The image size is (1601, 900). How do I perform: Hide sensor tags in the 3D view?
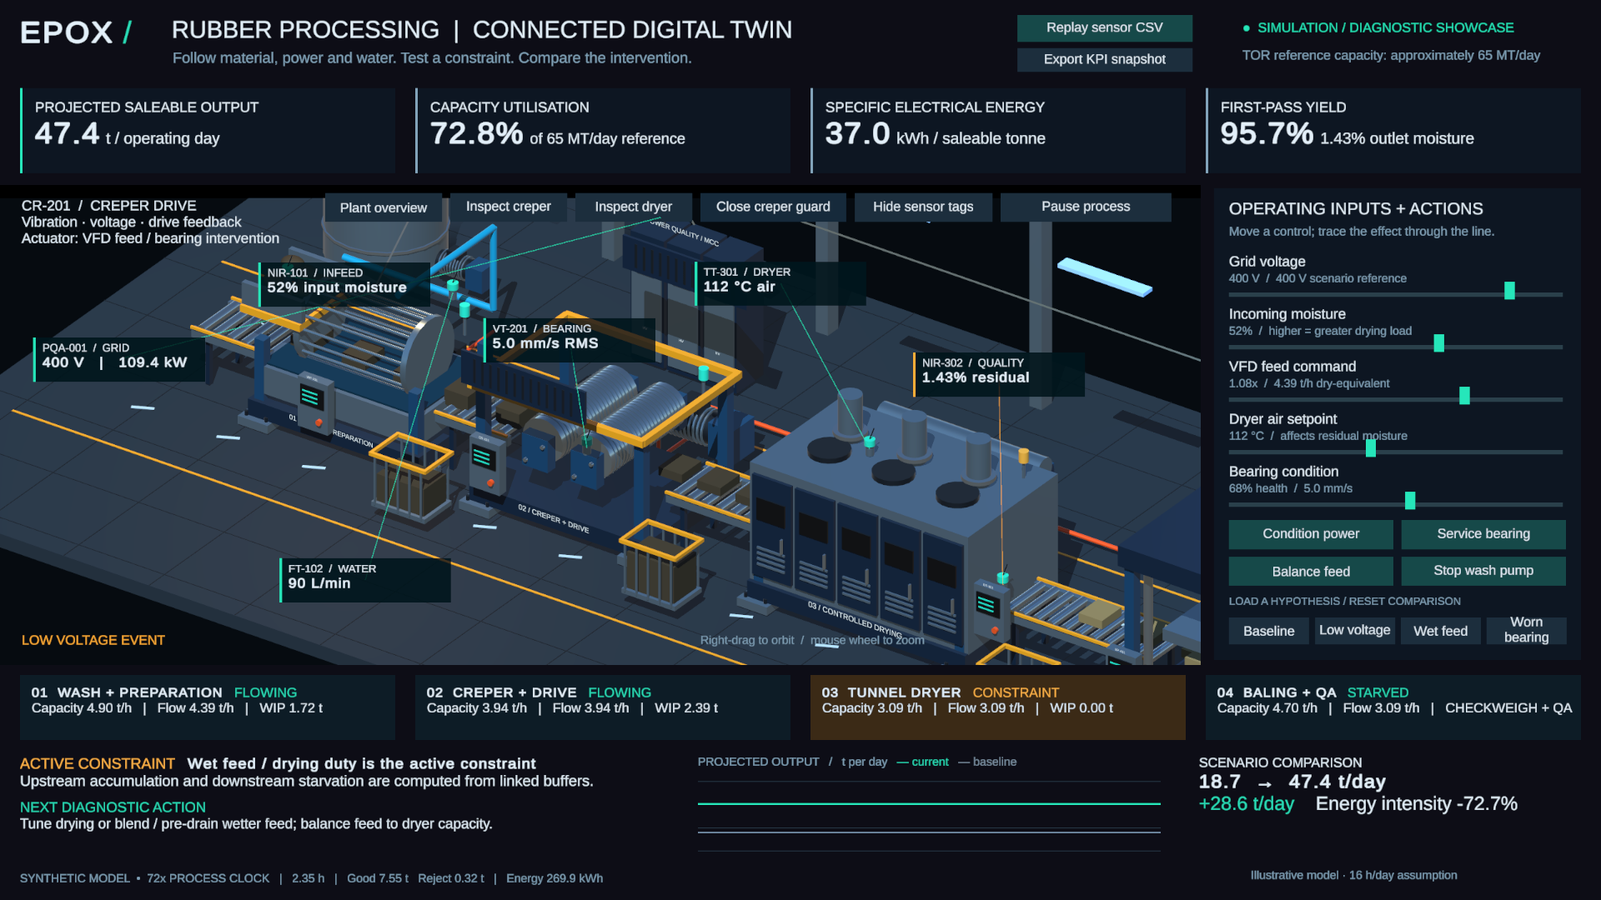pyautogui.click(x=923, y=207)
